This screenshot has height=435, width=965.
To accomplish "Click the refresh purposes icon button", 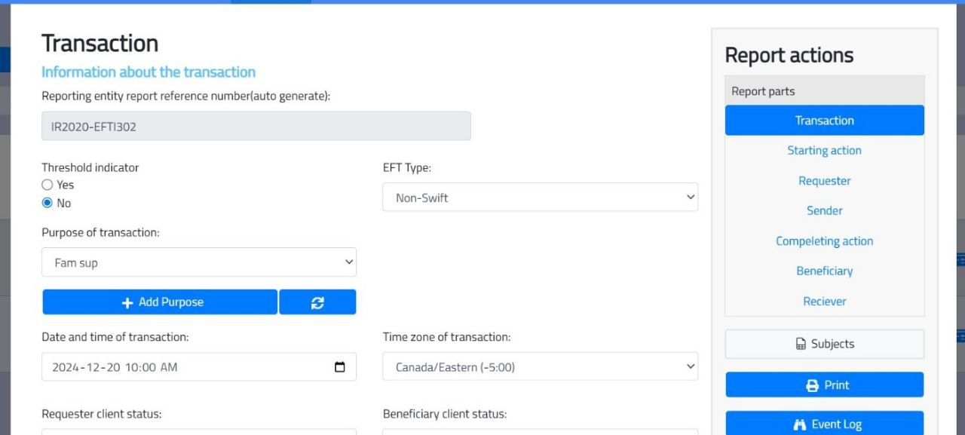I will [x=317, y=302].
